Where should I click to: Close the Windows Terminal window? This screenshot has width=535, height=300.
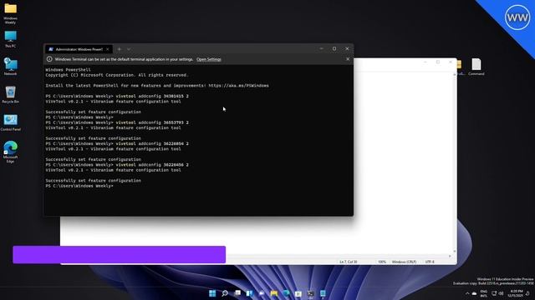click(x=347, y=48)
